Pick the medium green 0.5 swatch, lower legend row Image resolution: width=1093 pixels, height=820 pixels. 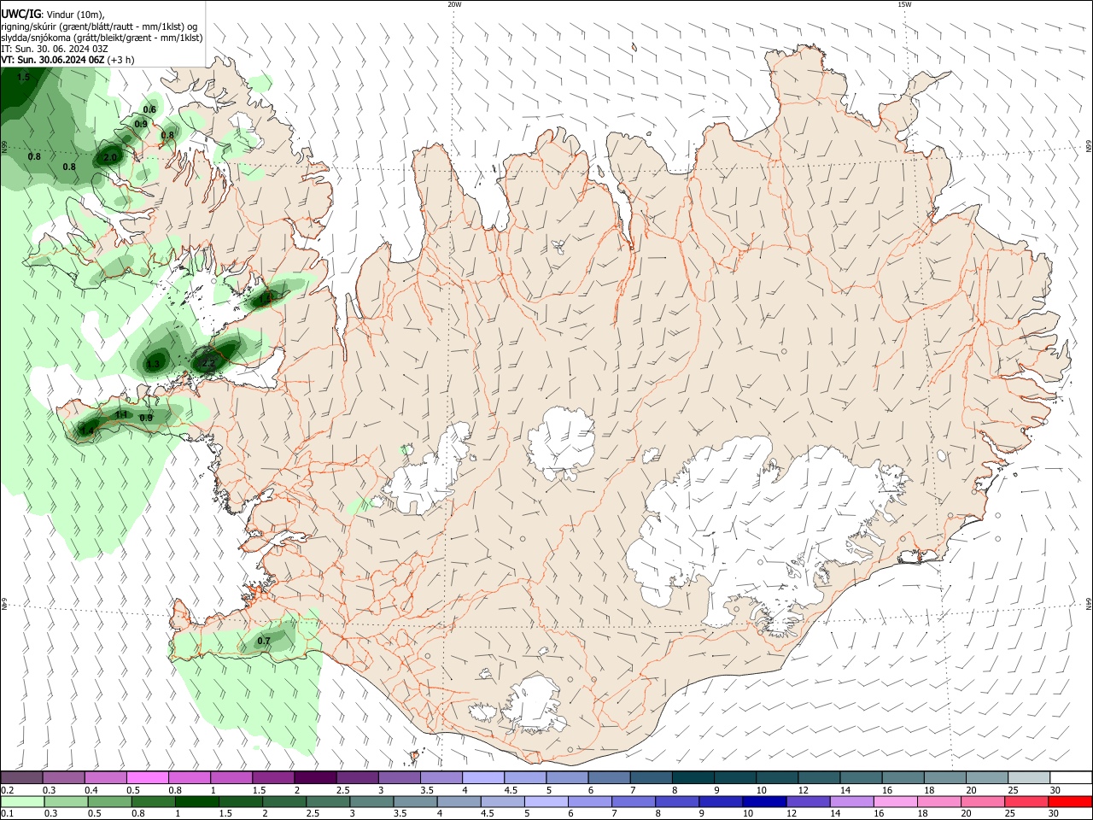[110, 801]
